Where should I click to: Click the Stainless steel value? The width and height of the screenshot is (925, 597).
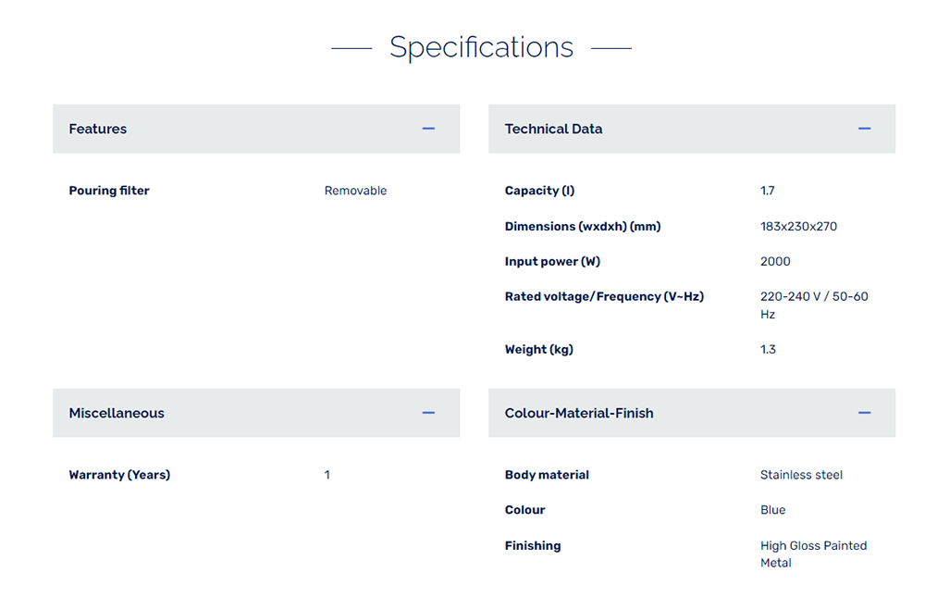pyautogui.click(x=801, y=475)
